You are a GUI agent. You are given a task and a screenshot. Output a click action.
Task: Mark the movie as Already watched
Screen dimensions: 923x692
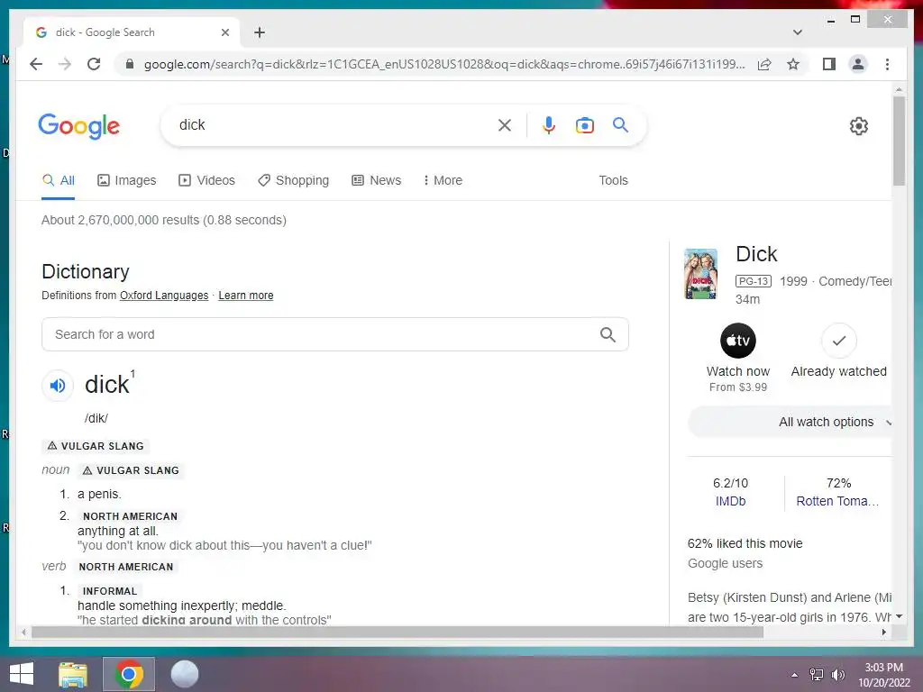tap(838, 351)
